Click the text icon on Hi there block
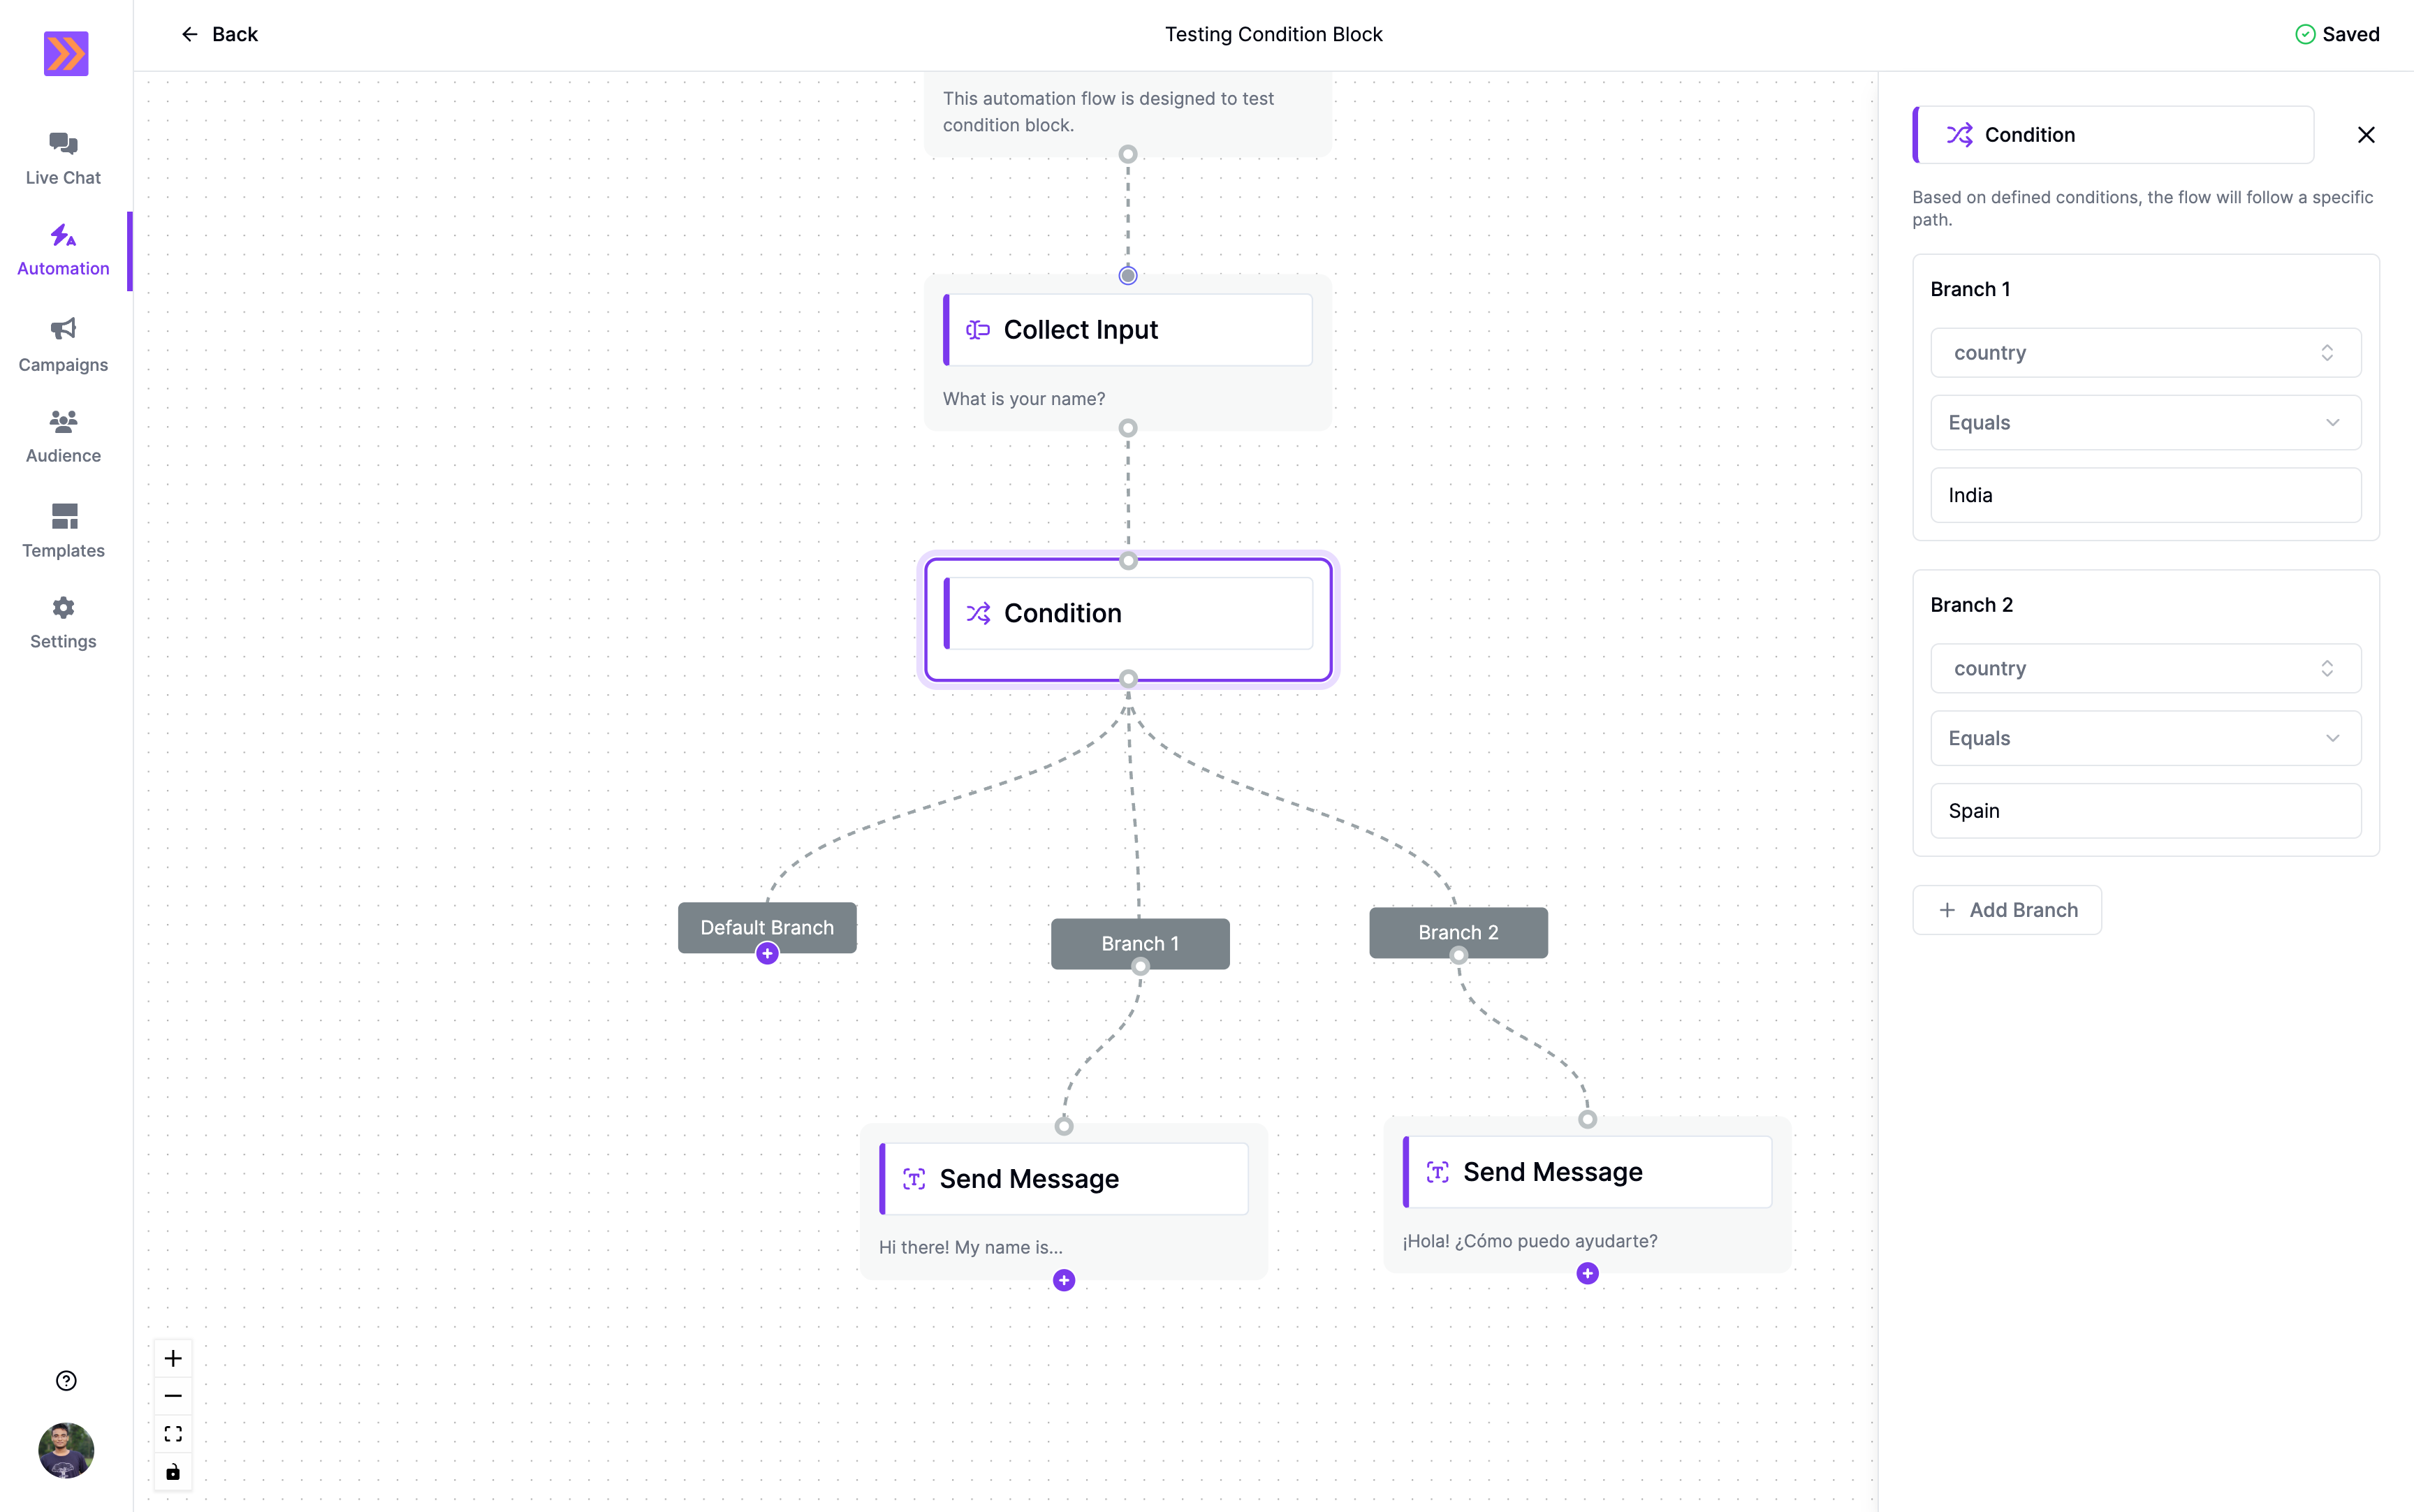 [914, 1179]
